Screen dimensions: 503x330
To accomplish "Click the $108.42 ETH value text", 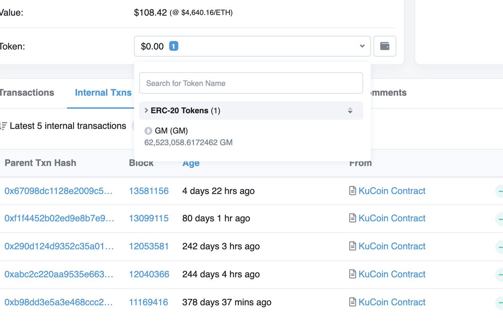I will pyautogui.click(x=150, y=13).
